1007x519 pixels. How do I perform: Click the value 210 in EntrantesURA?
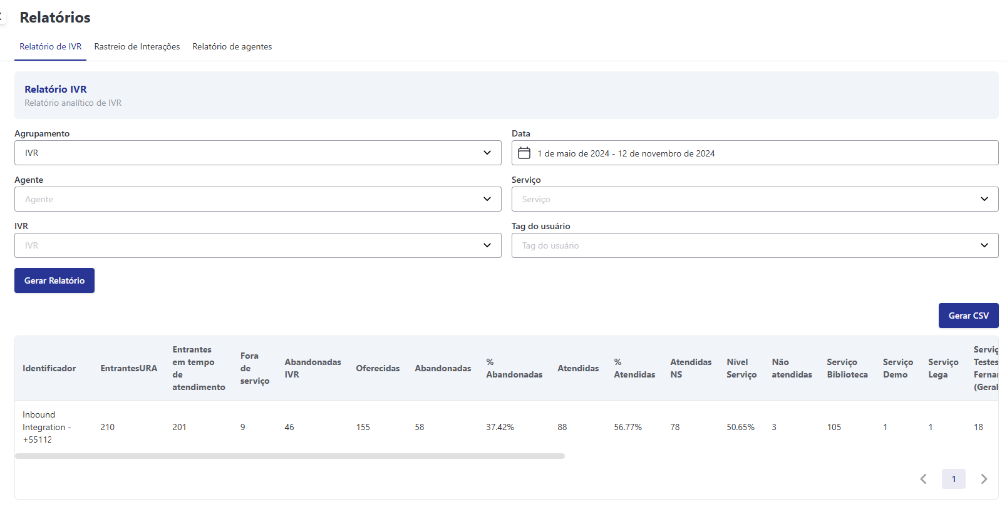(x=108, y=427)
